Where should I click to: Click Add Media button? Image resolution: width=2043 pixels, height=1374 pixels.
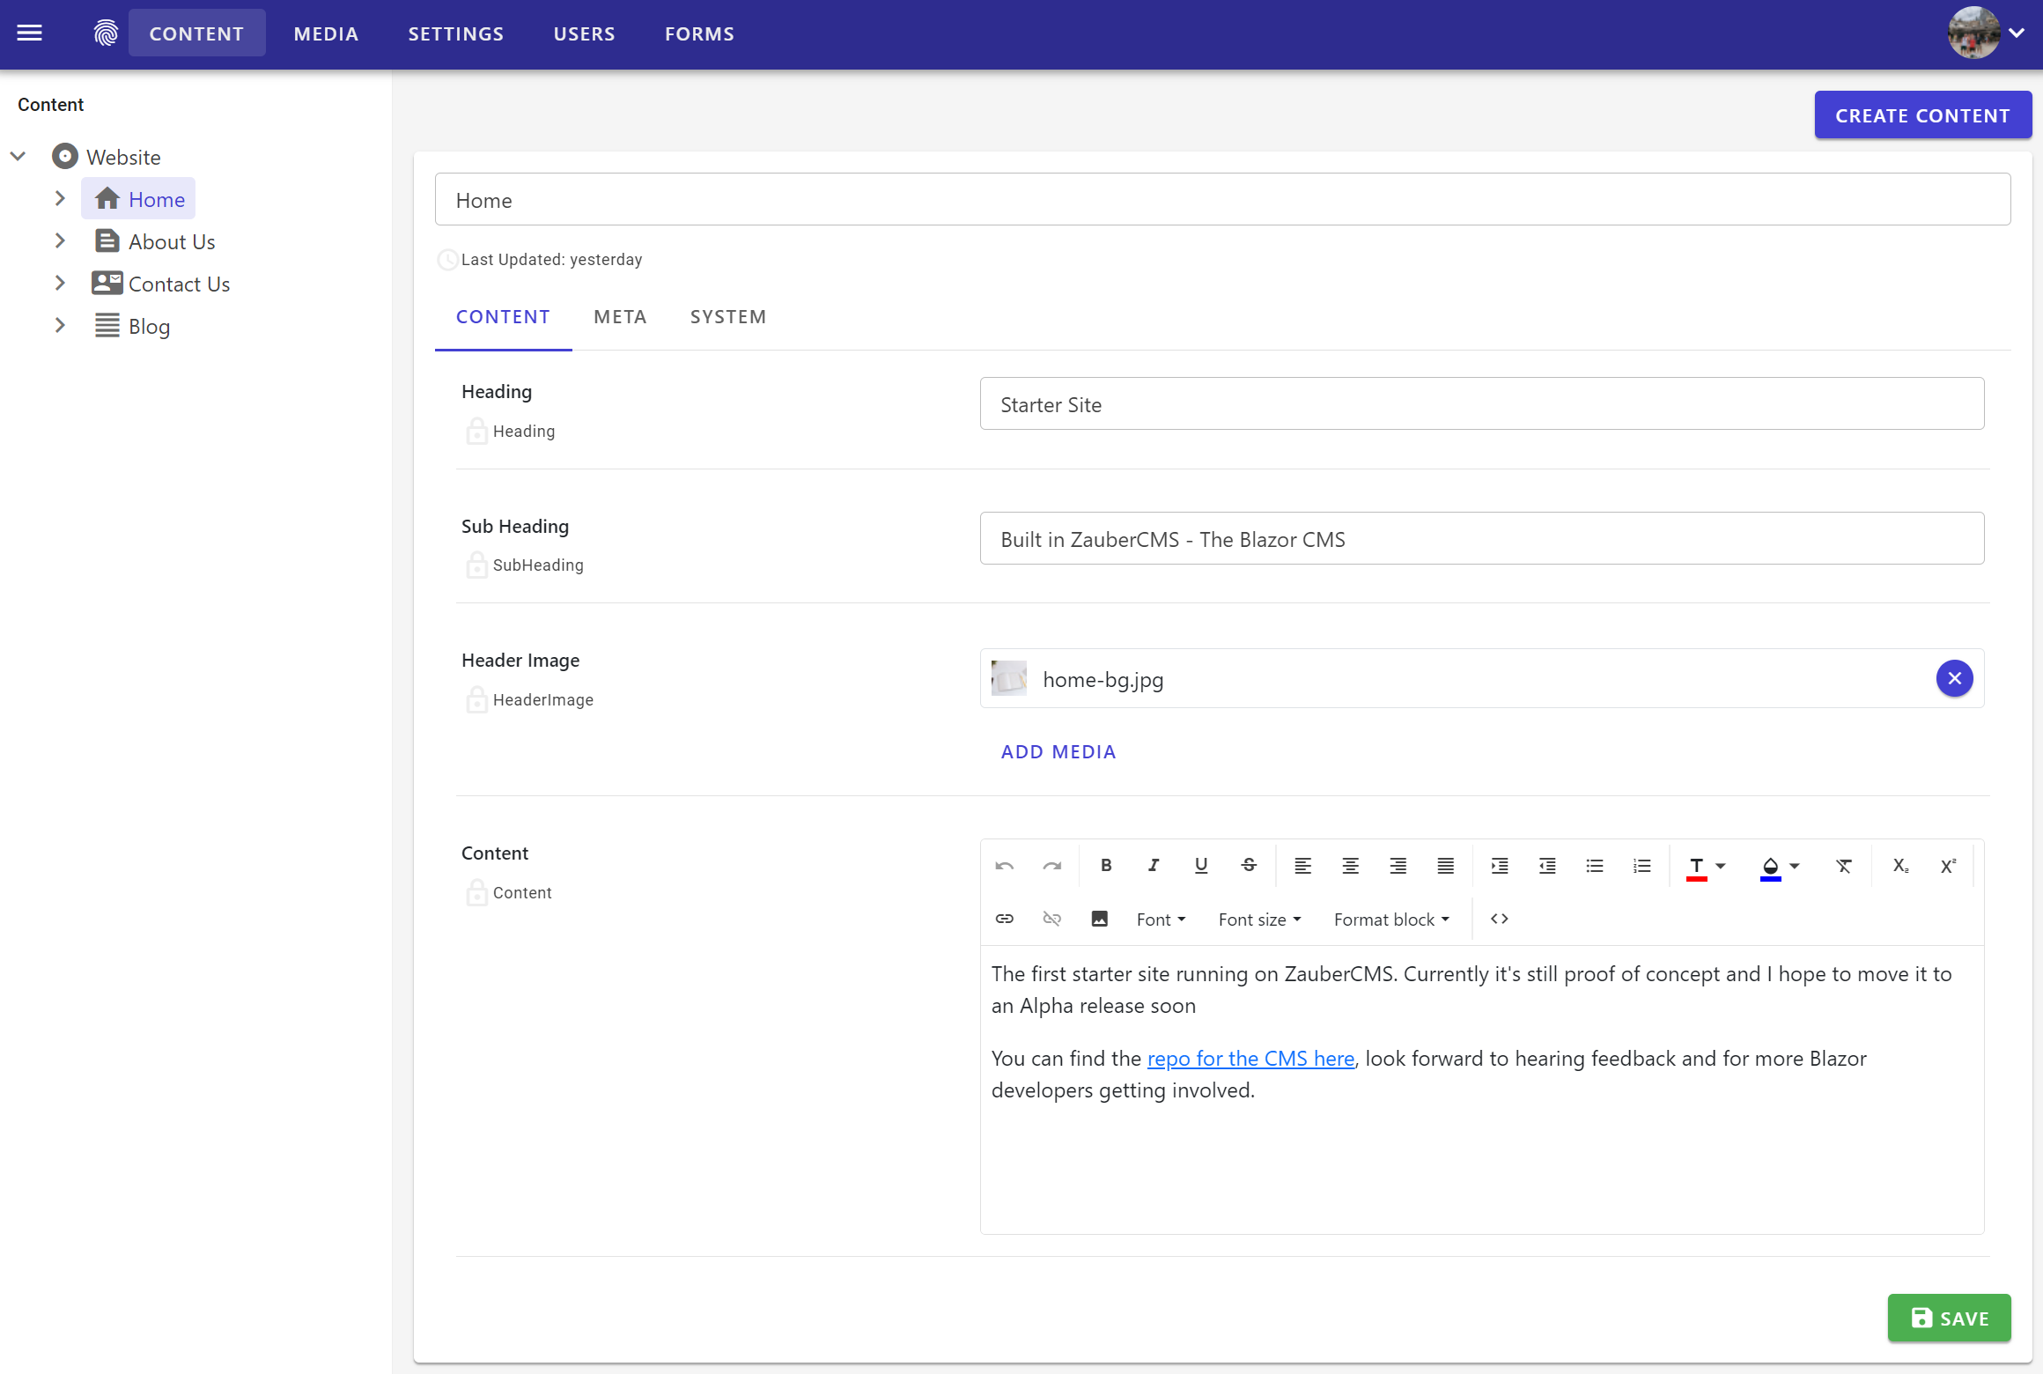click(x=1058, y=752)
